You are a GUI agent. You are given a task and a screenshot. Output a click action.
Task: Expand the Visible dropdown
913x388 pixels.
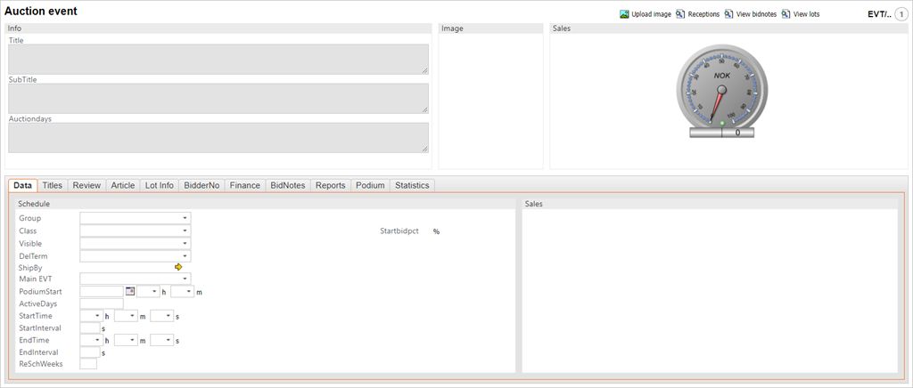[185, 244]
